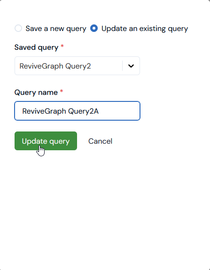
Task: Cancel the query update dialog
Action: [100, 141]
